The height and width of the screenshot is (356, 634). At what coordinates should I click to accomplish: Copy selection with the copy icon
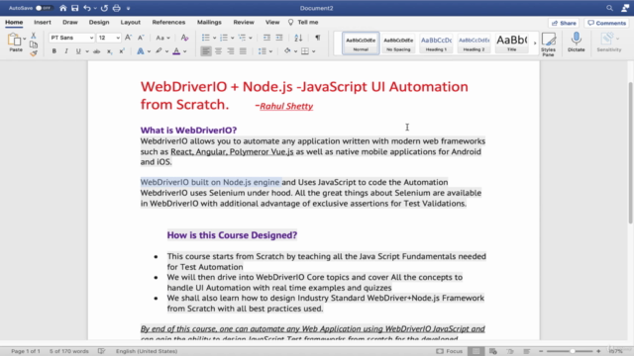[34, 44]
